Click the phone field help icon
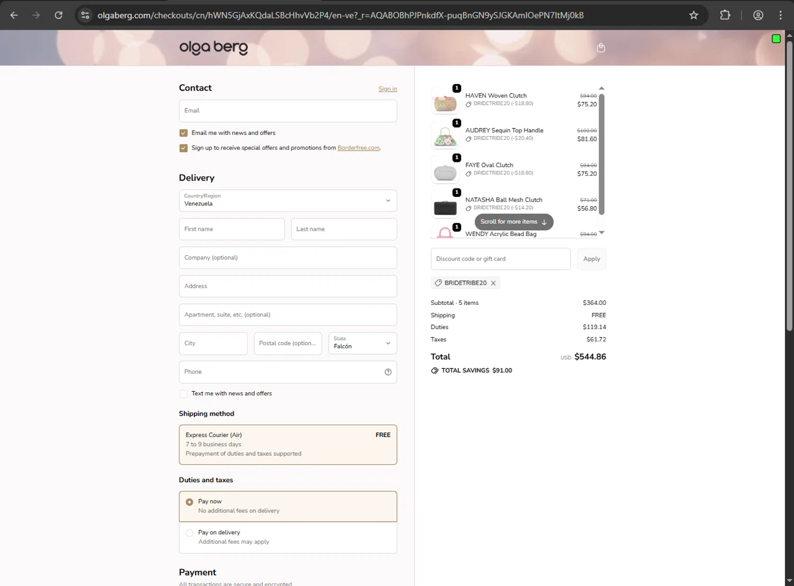794x586 pixels. (388, 372)
